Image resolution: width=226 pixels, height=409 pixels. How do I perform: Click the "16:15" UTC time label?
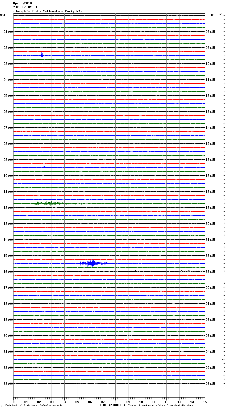[x=210, y=160]
